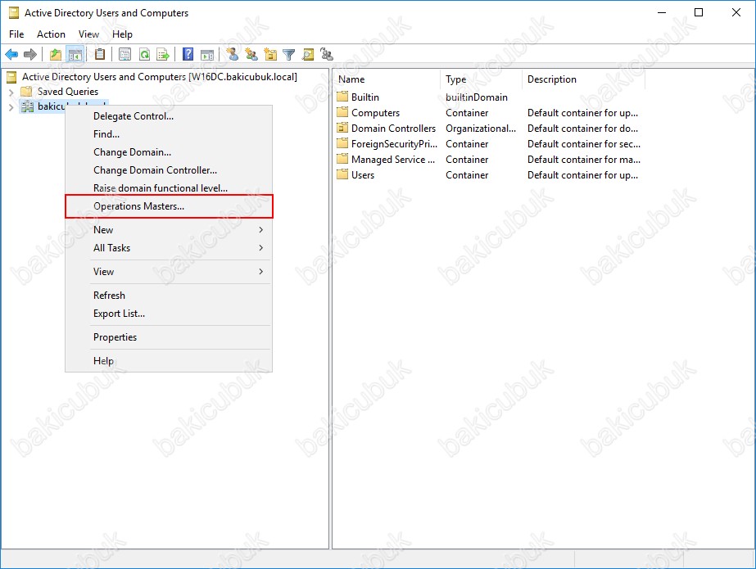
Task: Go back using the blue Back arrow
Action: [x=11, y=54]
